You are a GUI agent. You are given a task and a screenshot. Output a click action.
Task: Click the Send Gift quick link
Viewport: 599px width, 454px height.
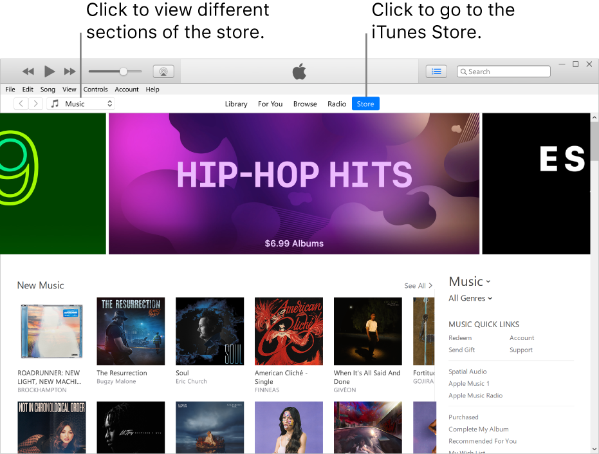(461, 350)
